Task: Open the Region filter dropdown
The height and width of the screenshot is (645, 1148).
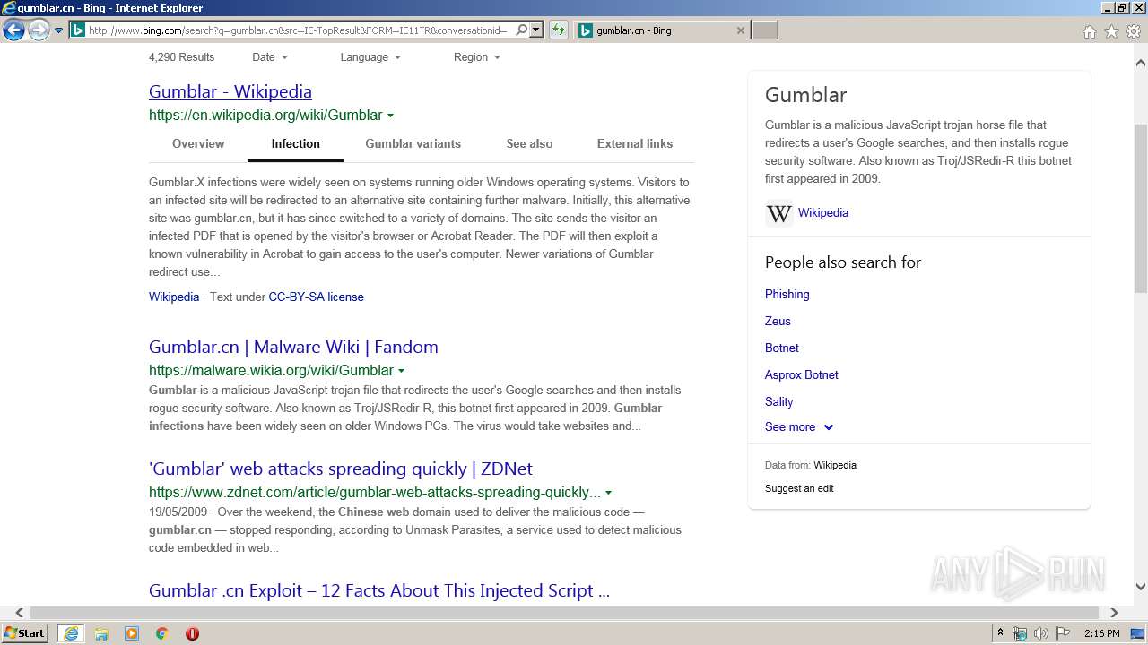Action: [x=476, y=57]
